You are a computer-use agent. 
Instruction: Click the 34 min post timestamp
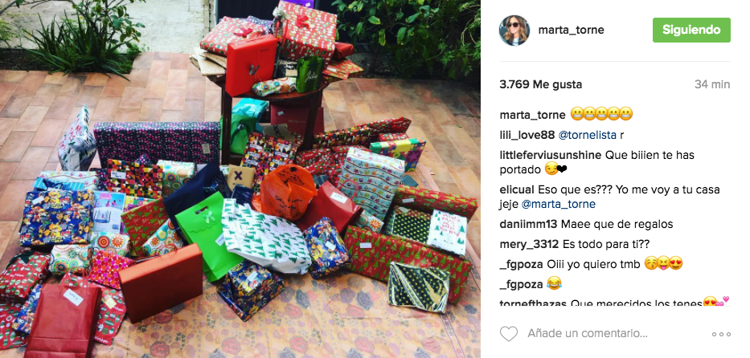(712, 84)
